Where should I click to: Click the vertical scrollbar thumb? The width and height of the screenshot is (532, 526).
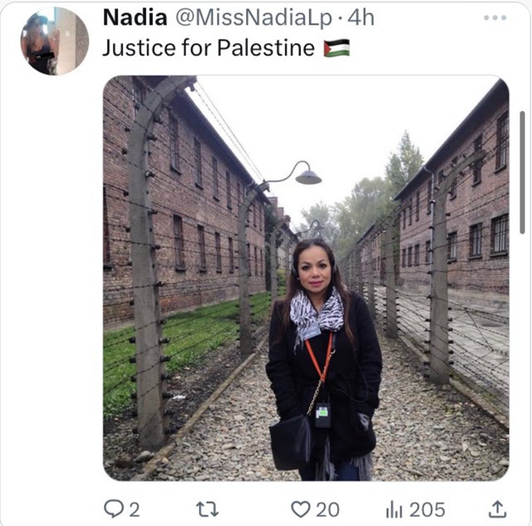tap(523, 173)
